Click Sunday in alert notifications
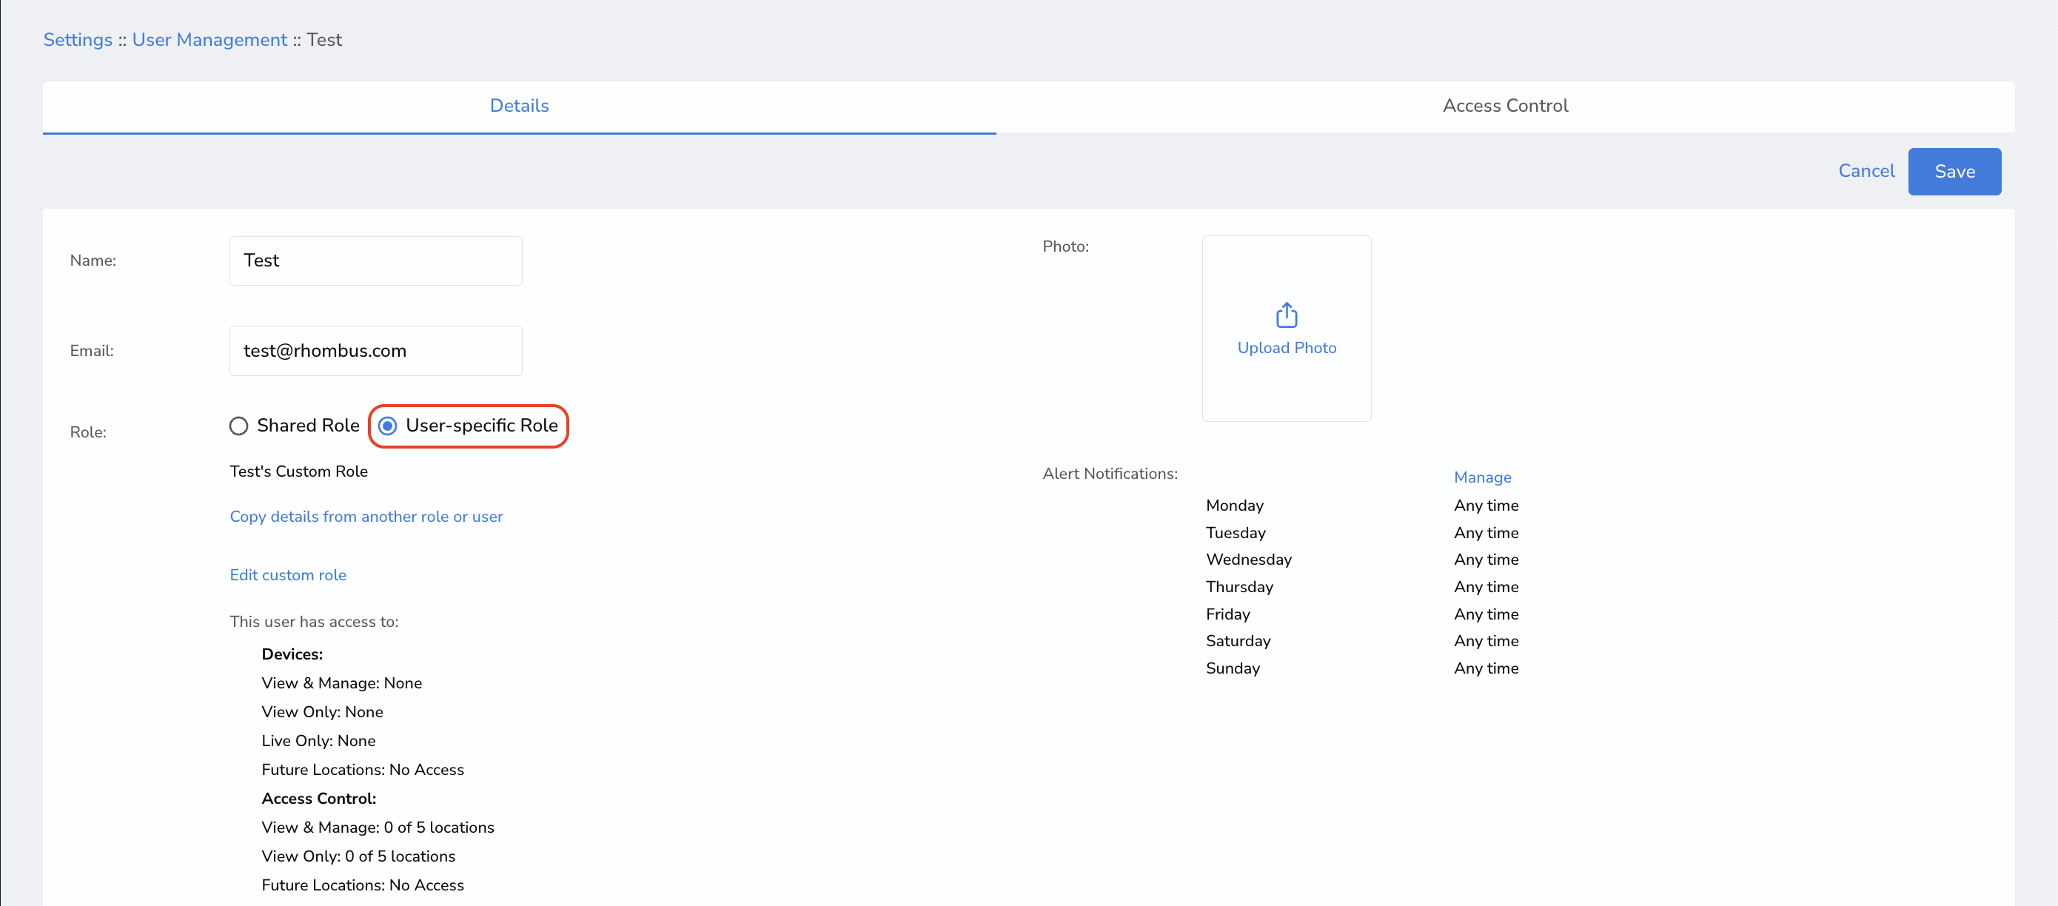This screenshot has width=2058, height=906. pyautogui.click(x=1233, y=668)
